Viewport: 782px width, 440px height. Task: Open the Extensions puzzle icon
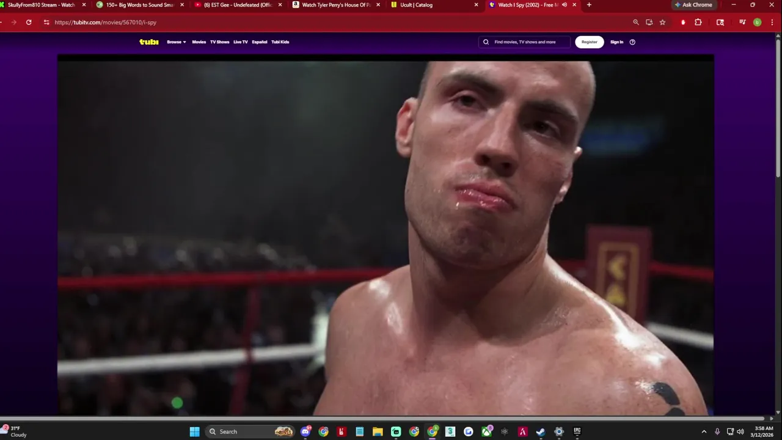(x=698, y=22)
